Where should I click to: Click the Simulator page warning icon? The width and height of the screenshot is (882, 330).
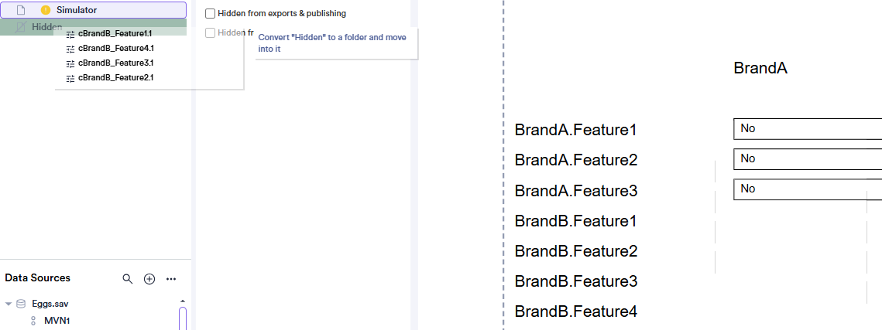point(46,10)
